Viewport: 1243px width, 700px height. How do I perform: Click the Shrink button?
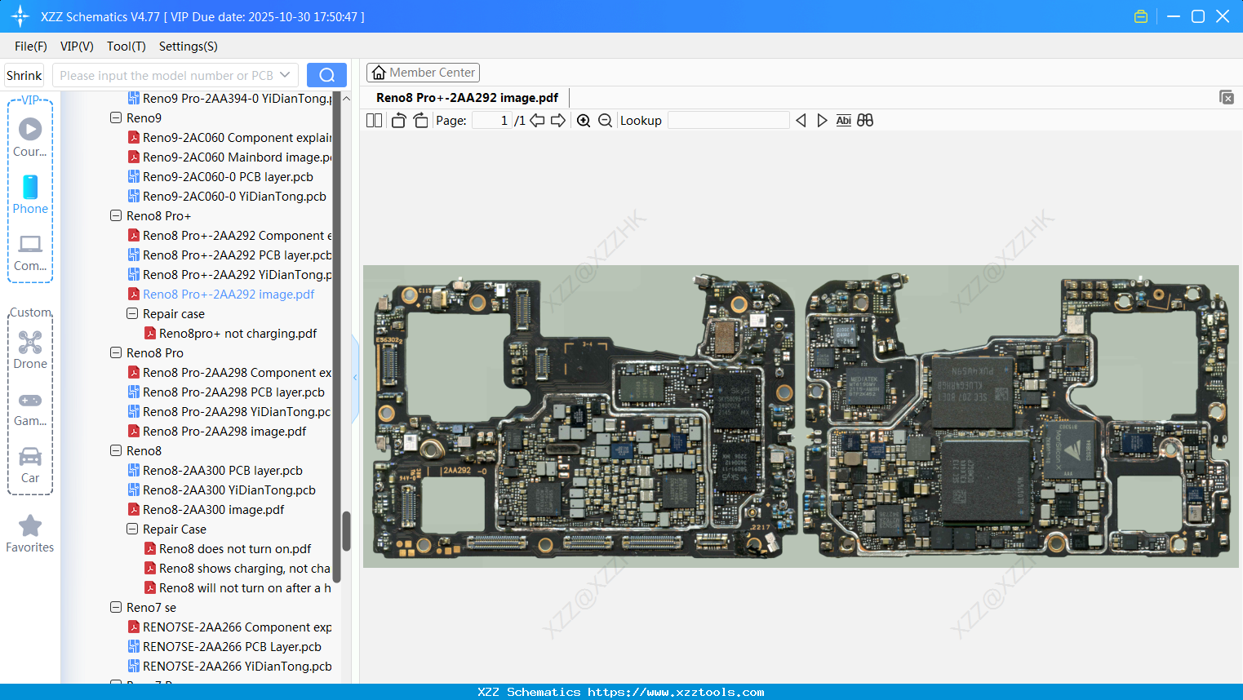click(x=24, y=75)
